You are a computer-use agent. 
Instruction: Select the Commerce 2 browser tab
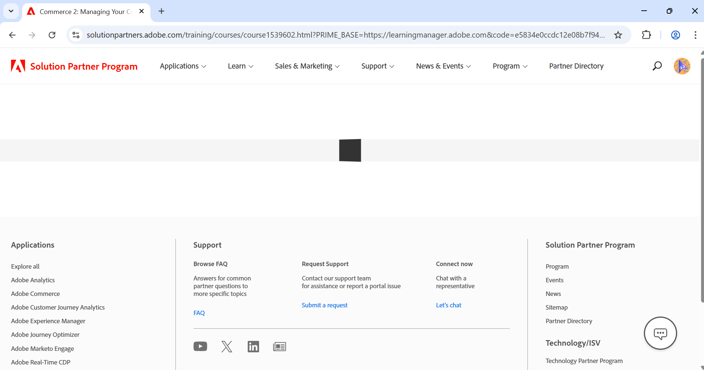[x=86, y=12]
